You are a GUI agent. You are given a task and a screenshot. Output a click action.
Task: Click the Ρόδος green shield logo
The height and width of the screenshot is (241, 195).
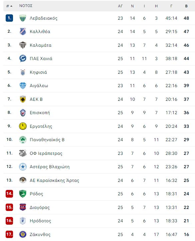(x=23, y=194)
